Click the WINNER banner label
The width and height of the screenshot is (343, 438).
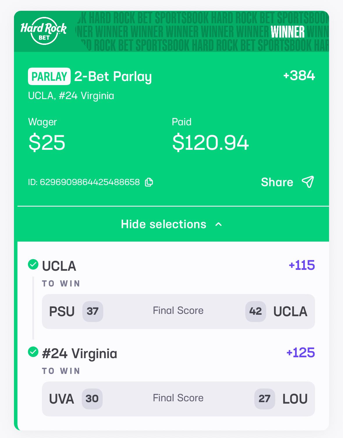pos(287,32)
